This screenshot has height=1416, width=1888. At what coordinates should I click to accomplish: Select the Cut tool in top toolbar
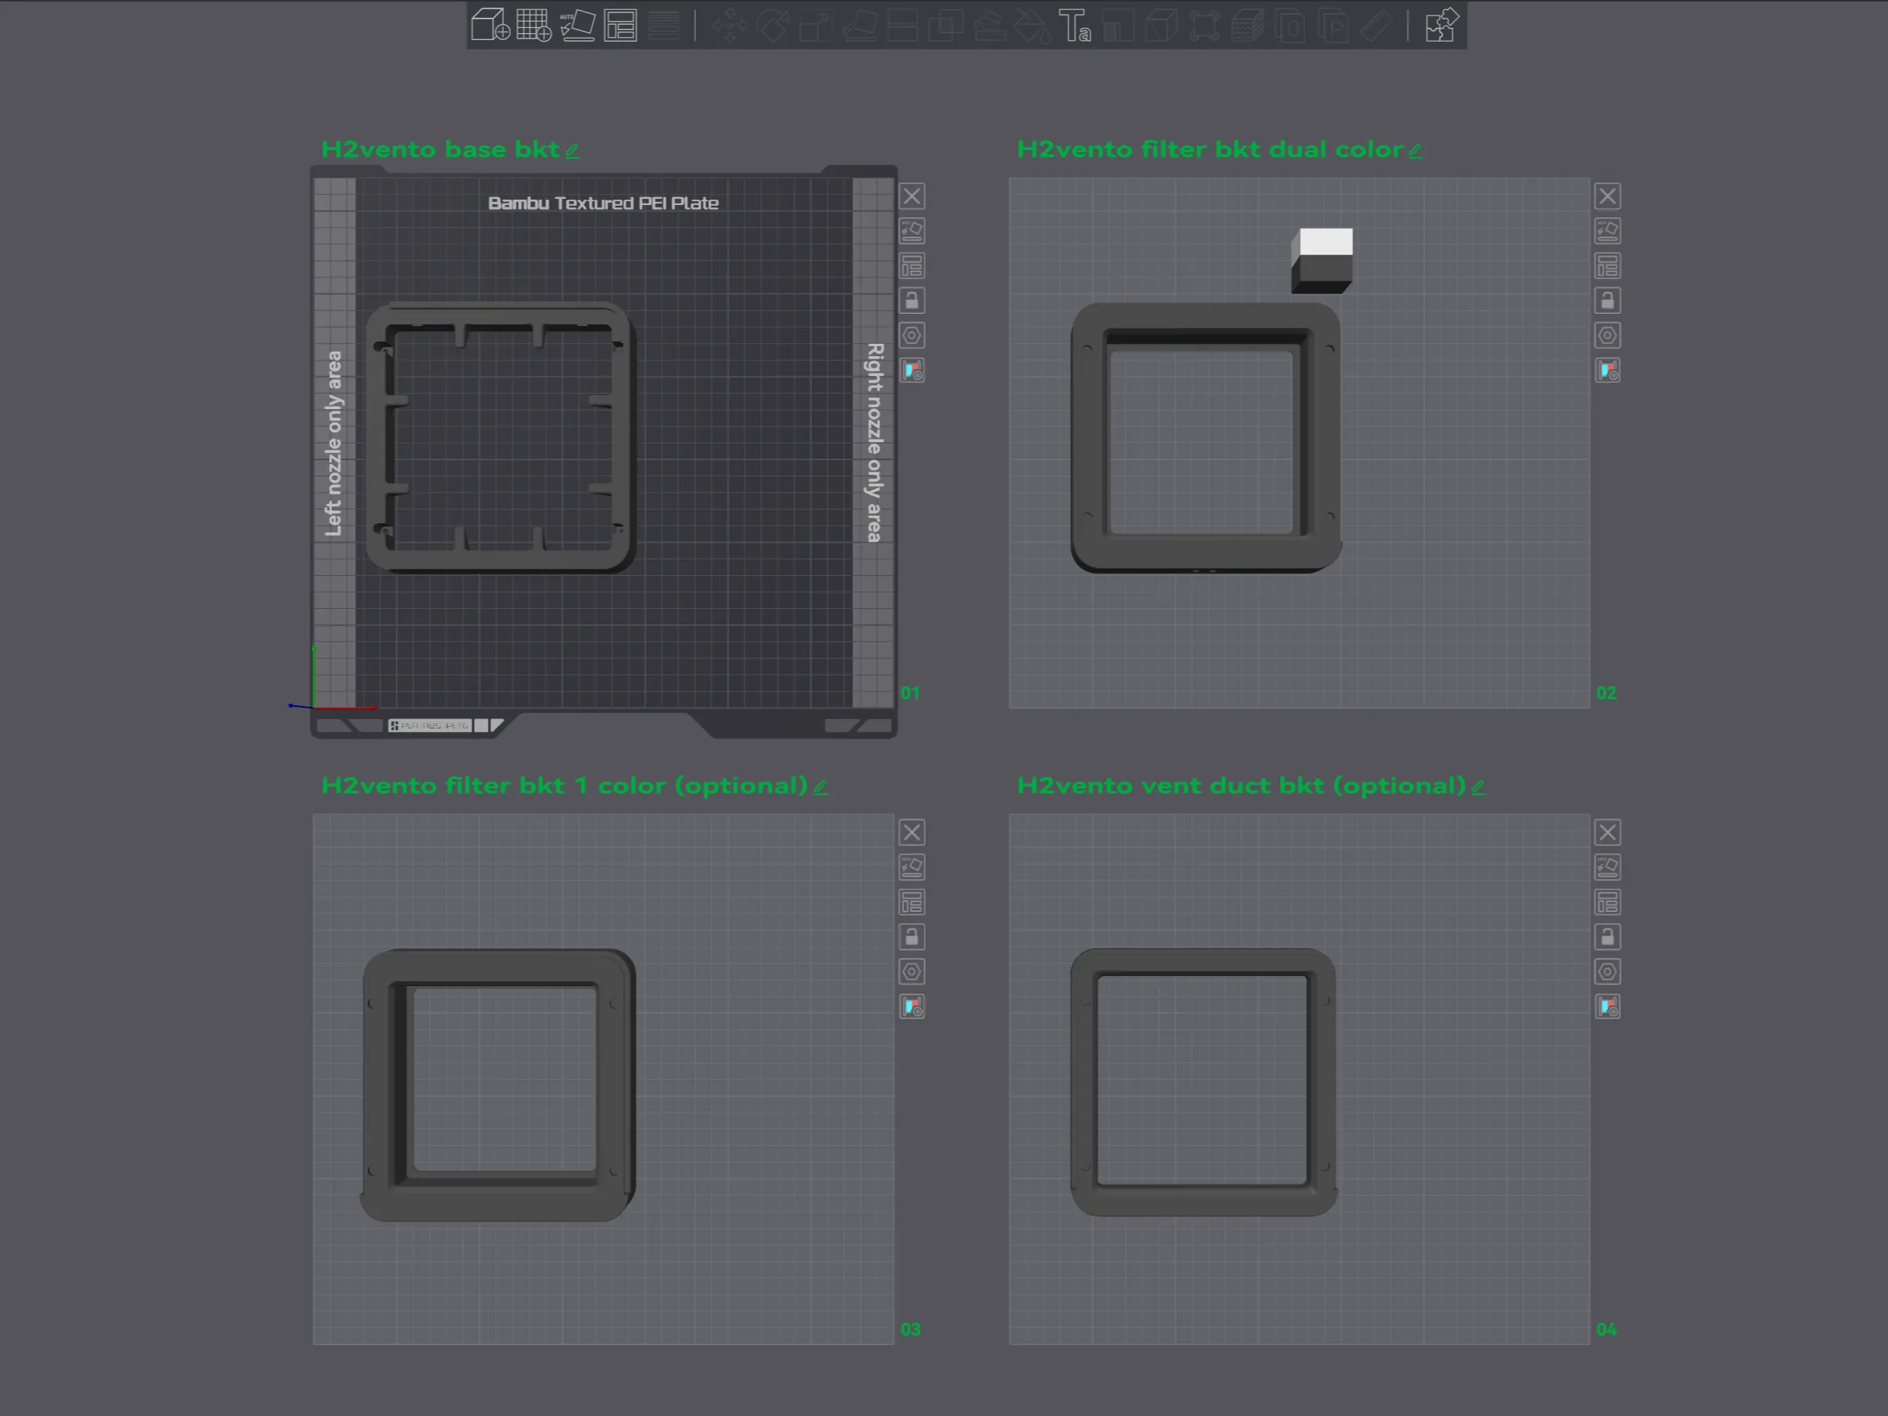pyautogui.click(x=902, y=25)
